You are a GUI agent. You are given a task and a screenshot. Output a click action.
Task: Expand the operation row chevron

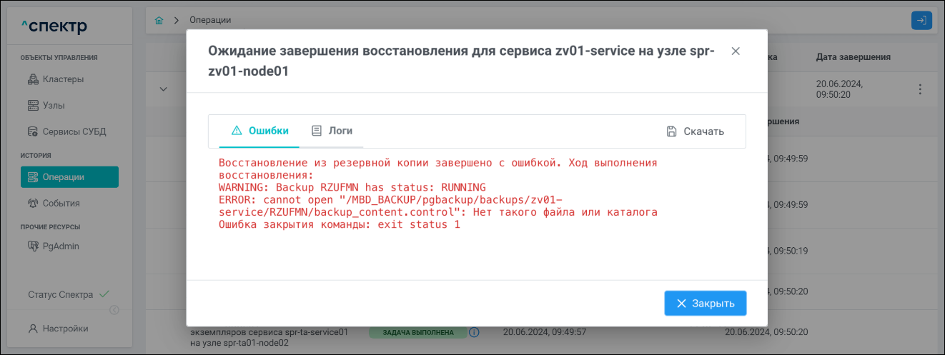click(x=163, y=89)
